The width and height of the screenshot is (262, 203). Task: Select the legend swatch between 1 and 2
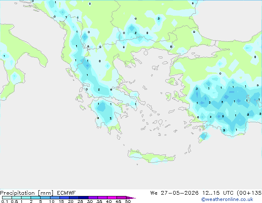click(x=26, y=198)
